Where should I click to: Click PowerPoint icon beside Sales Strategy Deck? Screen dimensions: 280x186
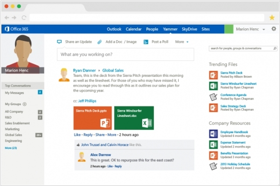pyautogui.click(x=213, y=108)
